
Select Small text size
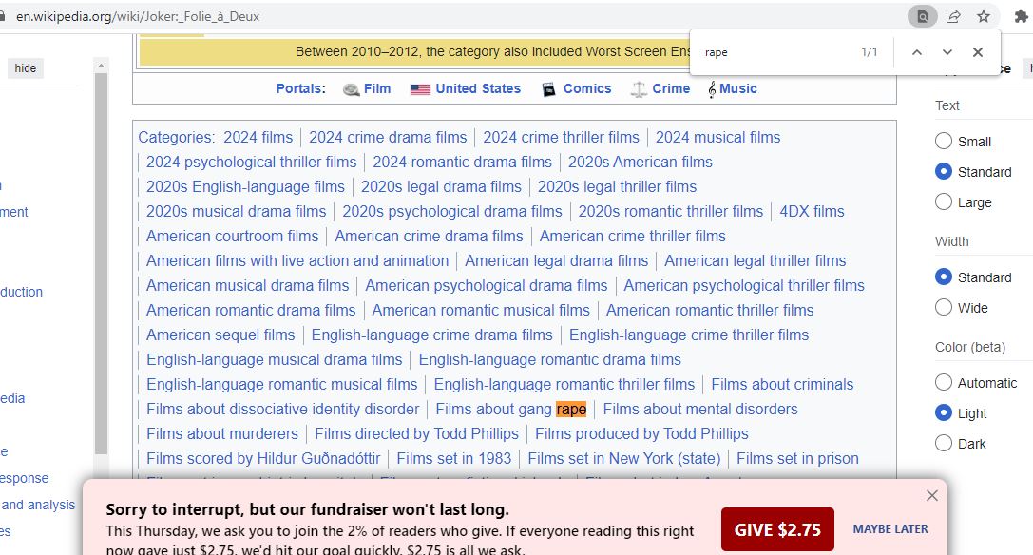click(944, 141)
